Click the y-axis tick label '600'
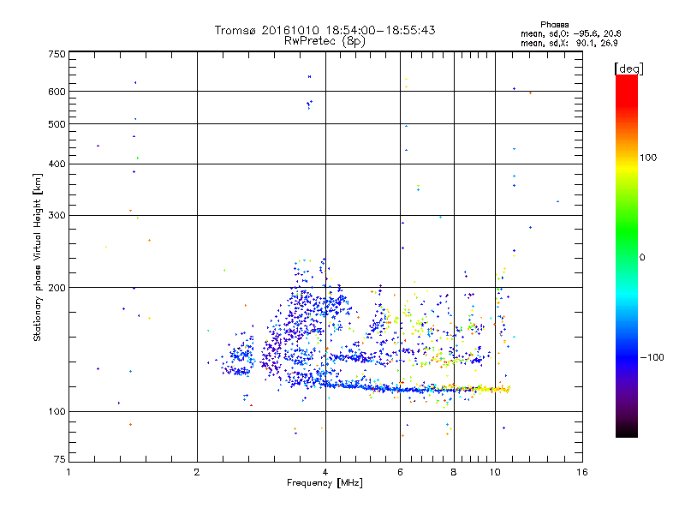This screenshot has height=514, width=685. coord(57,92)
